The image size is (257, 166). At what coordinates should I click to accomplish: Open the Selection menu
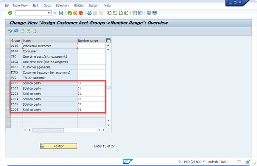[x=62, y=6]
